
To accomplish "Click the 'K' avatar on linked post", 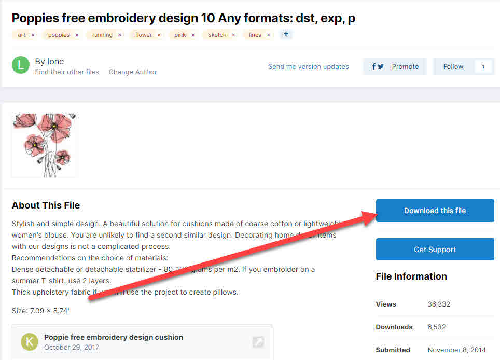I will point(30,341).
